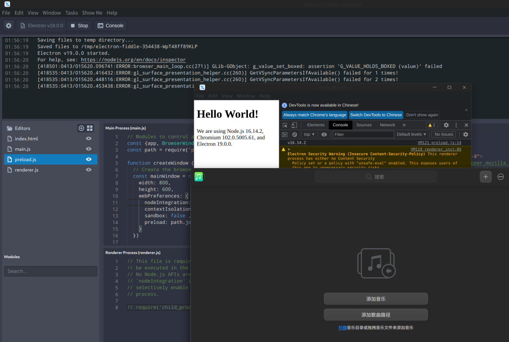Open Electron Fiddle settings gear
Screen dimensions: 509x342
[9, 25]
